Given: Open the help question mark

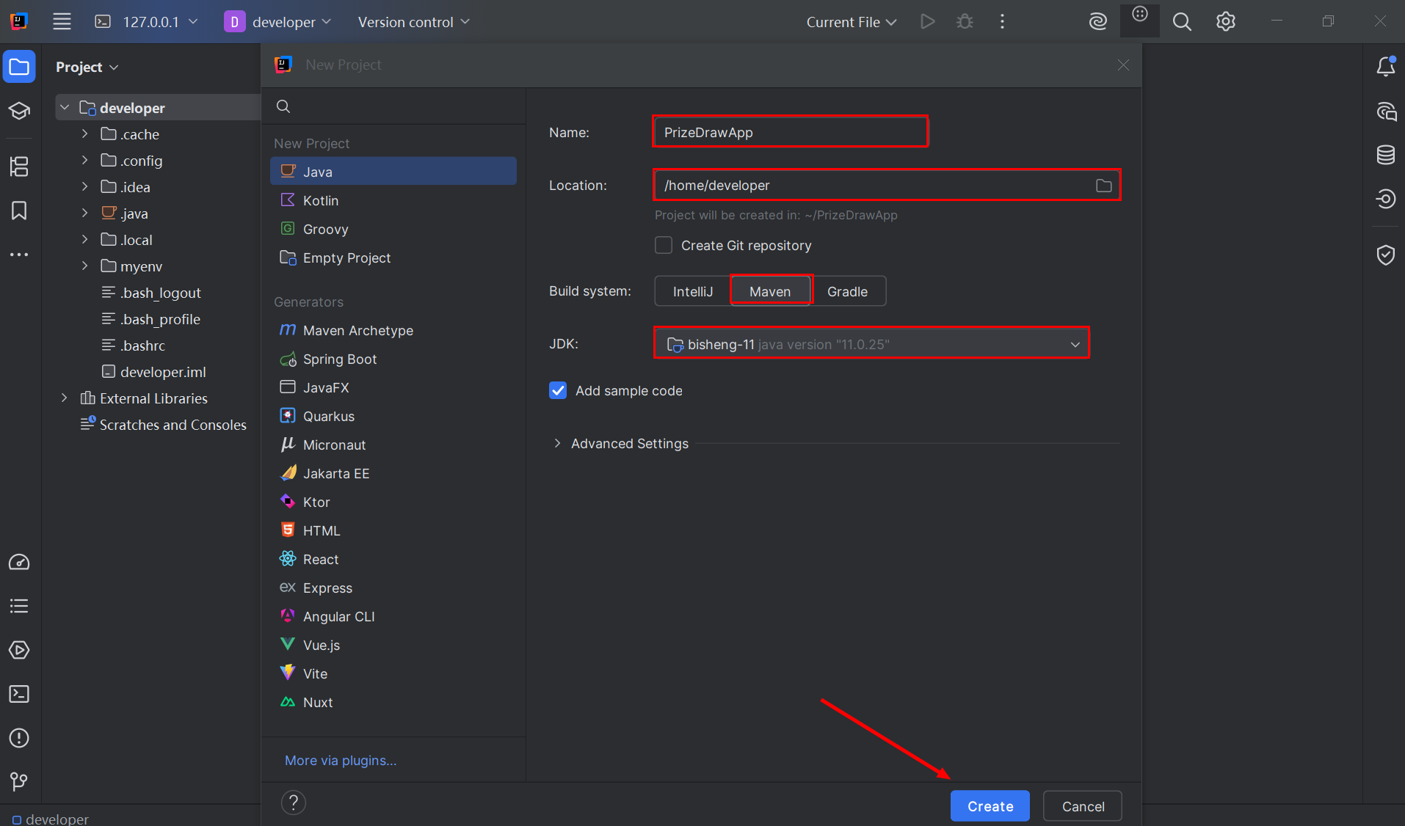Looking at the screenshot, I should pos(293,803).
